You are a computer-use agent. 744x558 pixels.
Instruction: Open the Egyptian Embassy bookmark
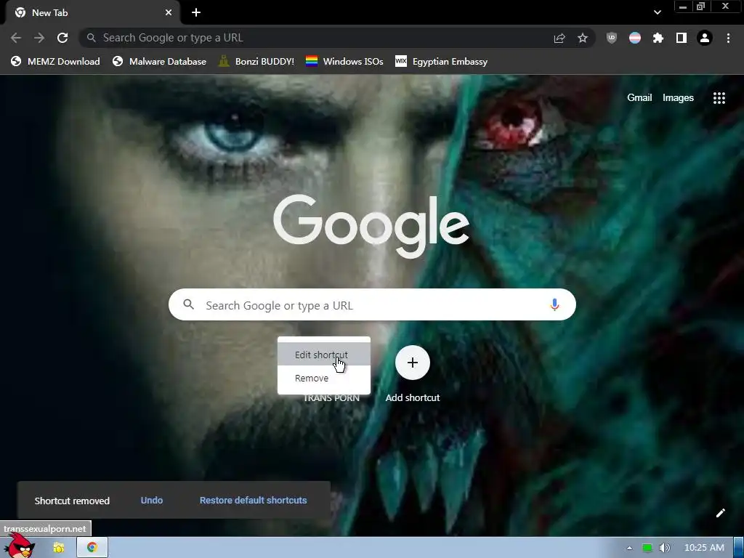point(442,62)
